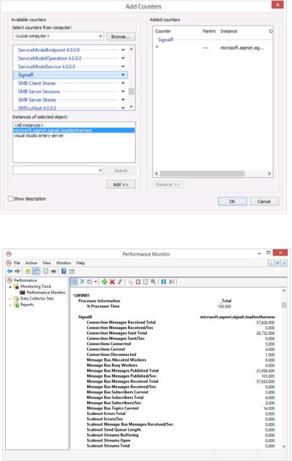This screenshot has height=461, width=292.
Task: Select the Message Bus Topics Current row
Action: (x=181, y=408)
